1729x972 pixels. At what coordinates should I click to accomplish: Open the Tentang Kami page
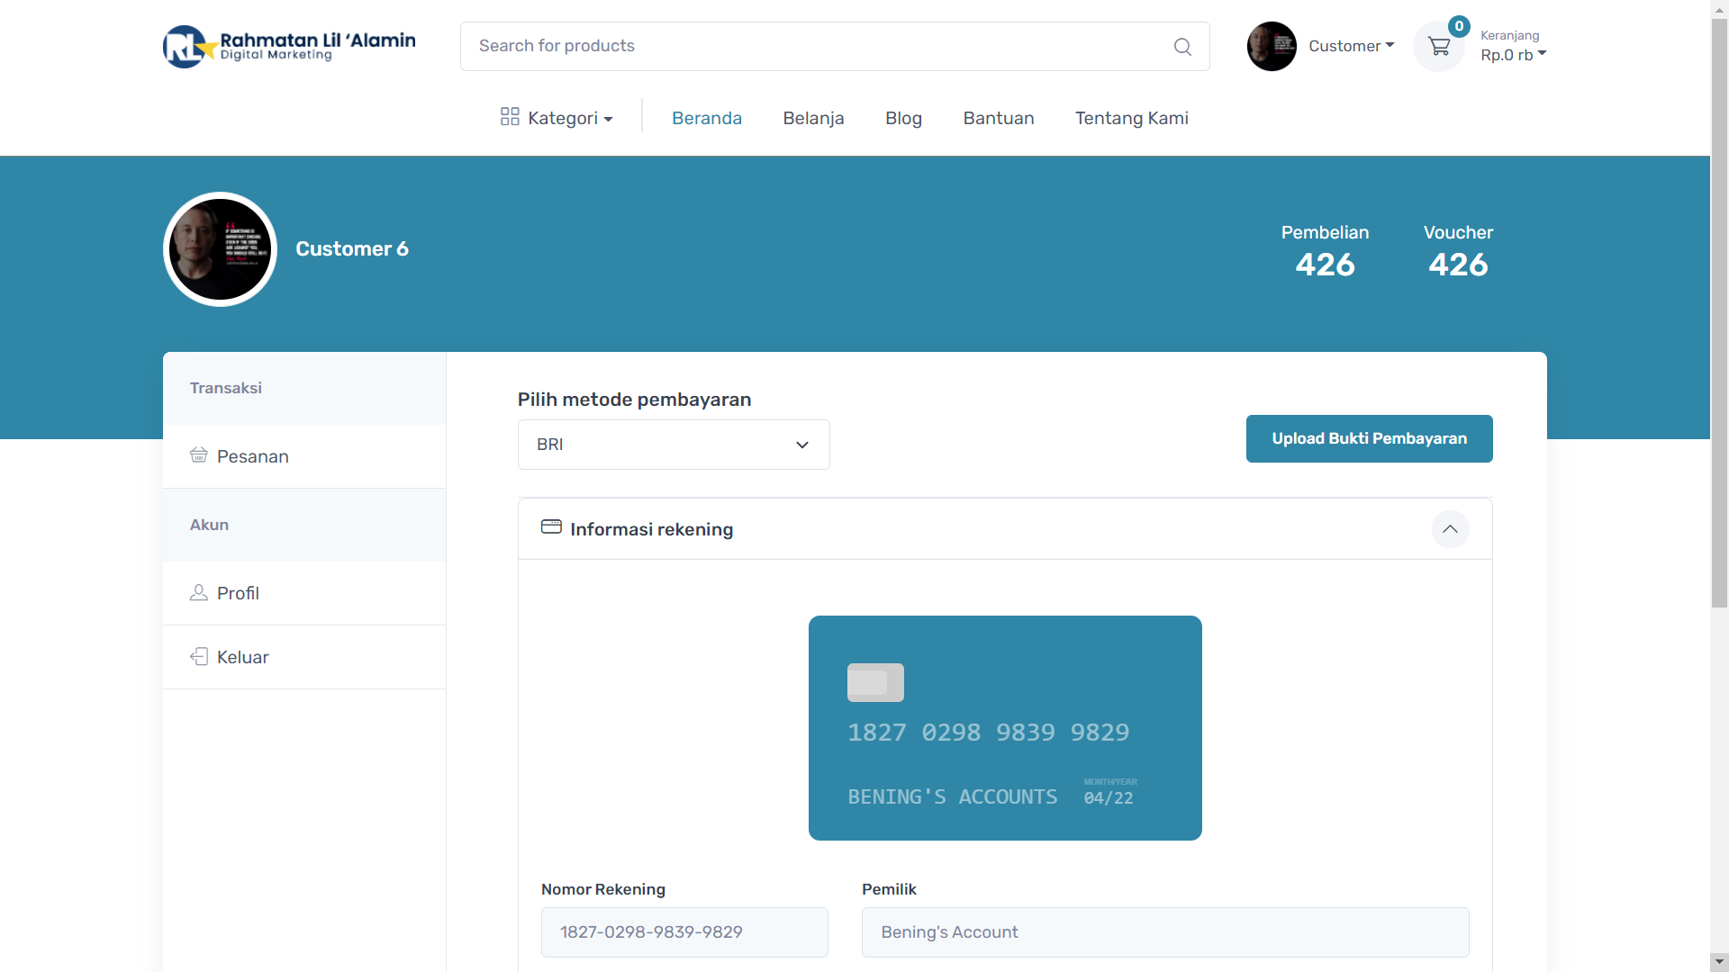click(1131, 118)
